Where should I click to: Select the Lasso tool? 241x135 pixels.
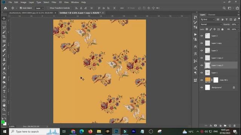[x=4, y=27]
